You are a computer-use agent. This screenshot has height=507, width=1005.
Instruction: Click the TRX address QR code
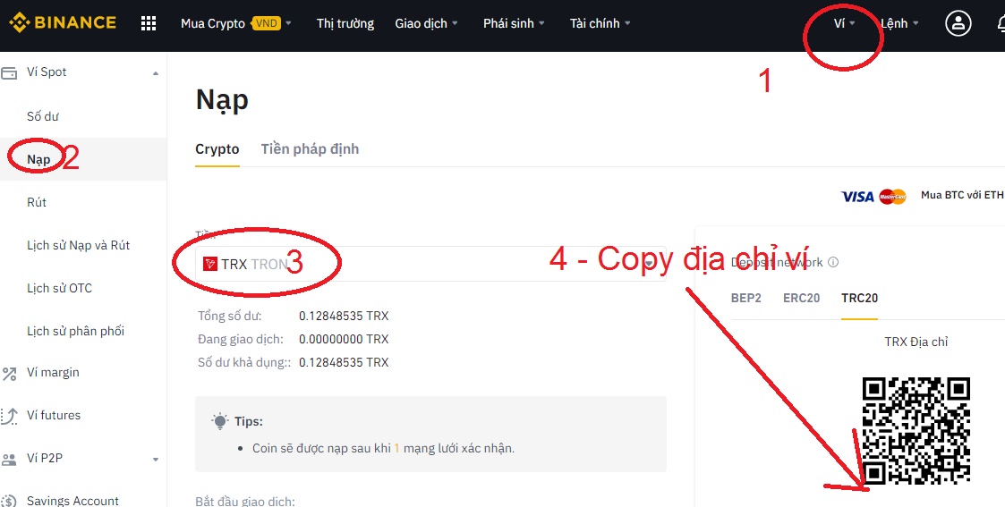(x=916, y=431)
